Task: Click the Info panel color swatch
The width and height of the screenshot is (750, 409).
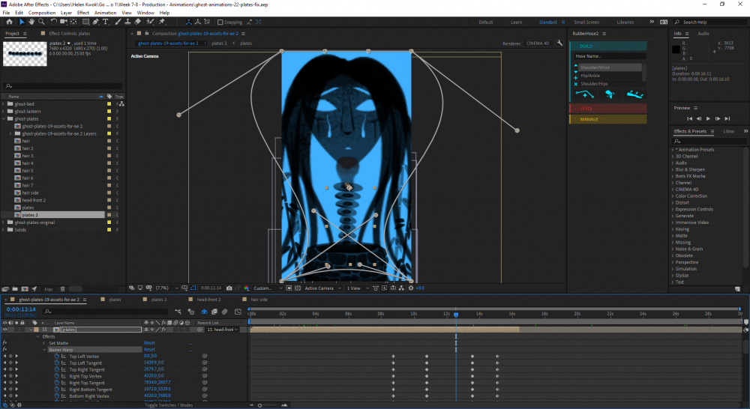Action: click(676, 49)
